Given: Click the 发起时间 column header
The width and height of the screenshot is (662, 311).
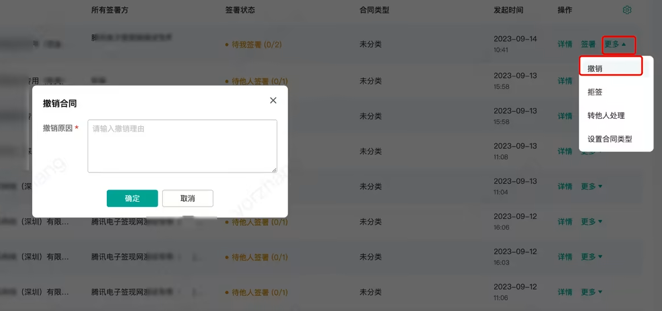Looking at the screenshot, I should [x=508, y=10].
